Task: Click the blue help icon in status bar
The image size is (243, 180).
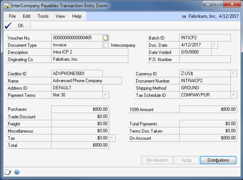Action: (x=17, y=172)
